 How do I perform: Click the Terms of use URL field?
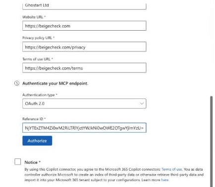point(84,68)
